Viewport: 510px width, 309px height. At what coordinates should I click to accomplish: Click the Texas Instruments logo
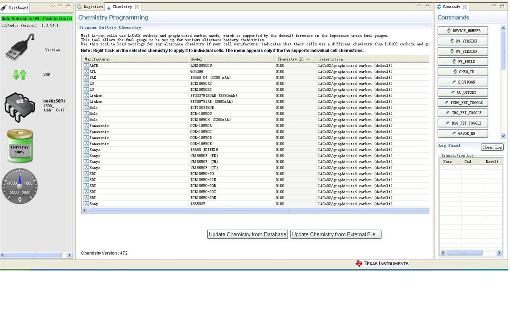[x=382, y=263]
